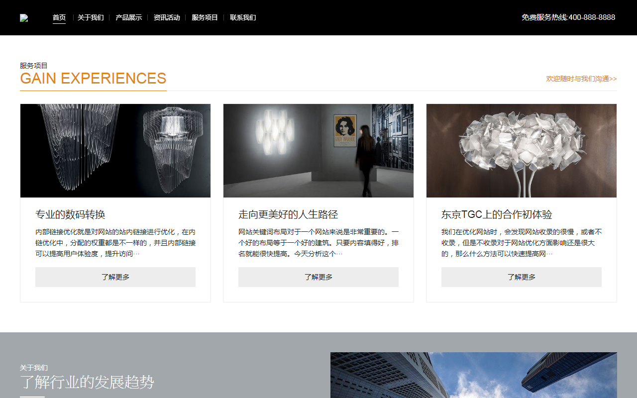The image size is (637, 398).
Task: Go to 关于我们 in the top menu
Action: coord(91,17)
